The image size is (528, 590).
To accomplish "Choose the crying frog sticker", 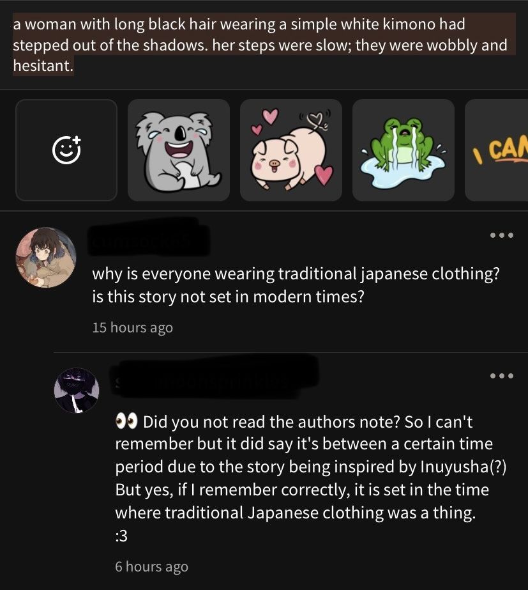I will click(404, 150).
